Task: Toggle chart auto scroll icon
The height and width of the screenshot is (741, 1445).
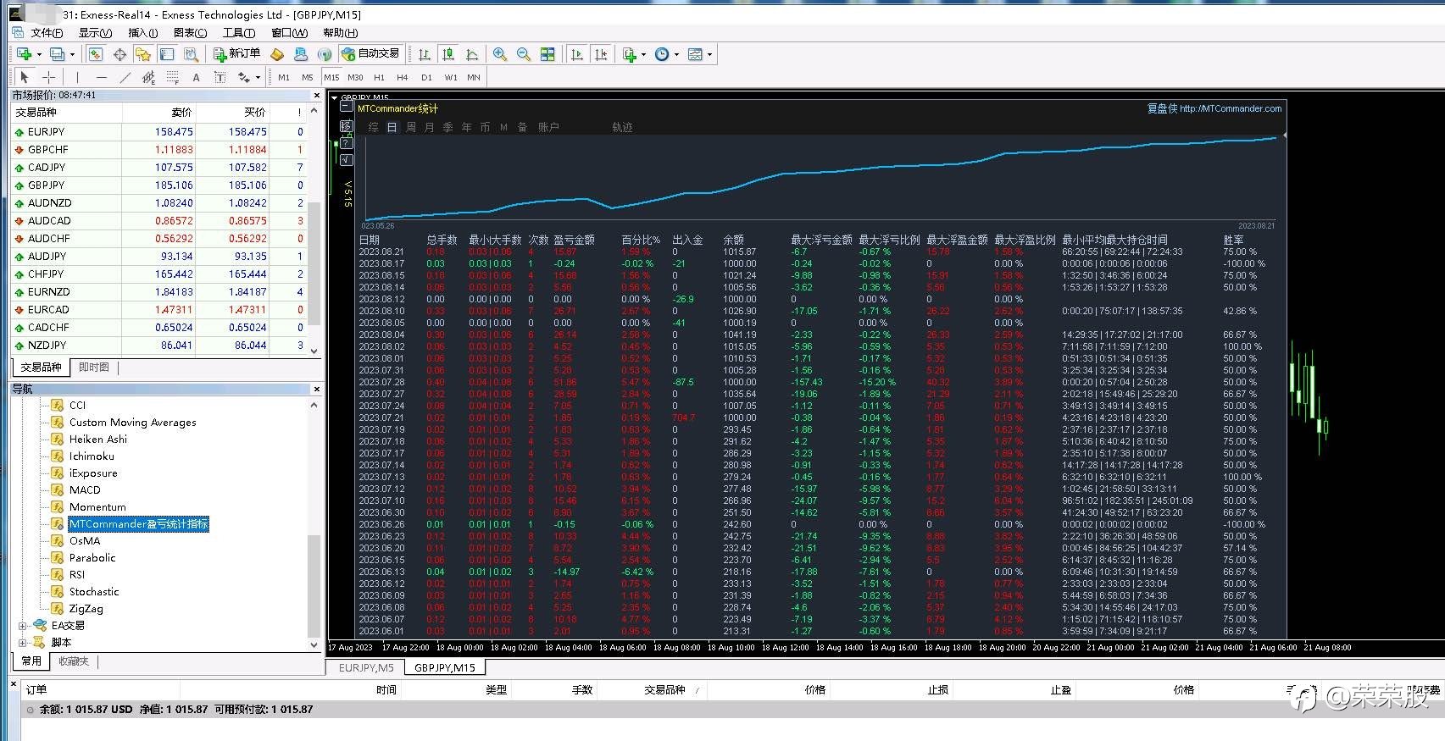Action: click(577, 54)
